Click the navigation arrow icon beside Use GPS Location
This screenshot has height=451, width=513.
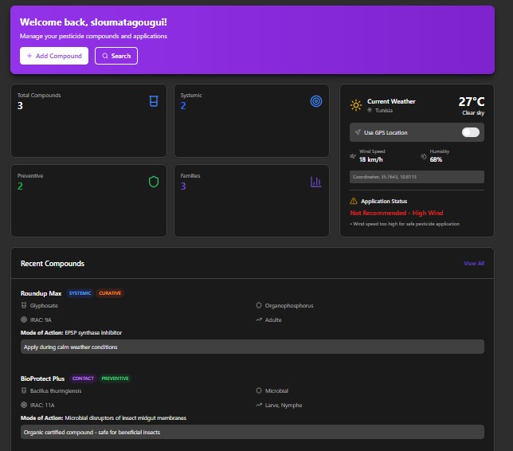(x=358, y=132)
